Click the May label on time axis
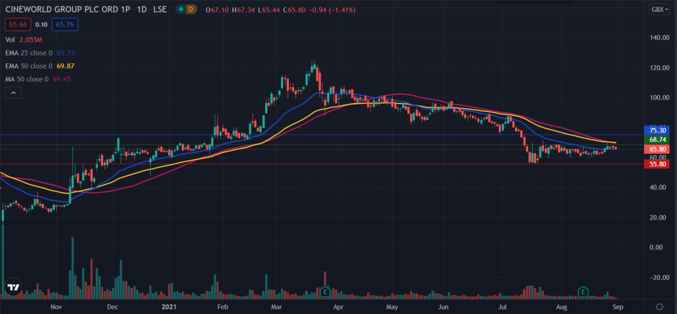The width and height of the screenshot is (677, 314). coord(392,307)
